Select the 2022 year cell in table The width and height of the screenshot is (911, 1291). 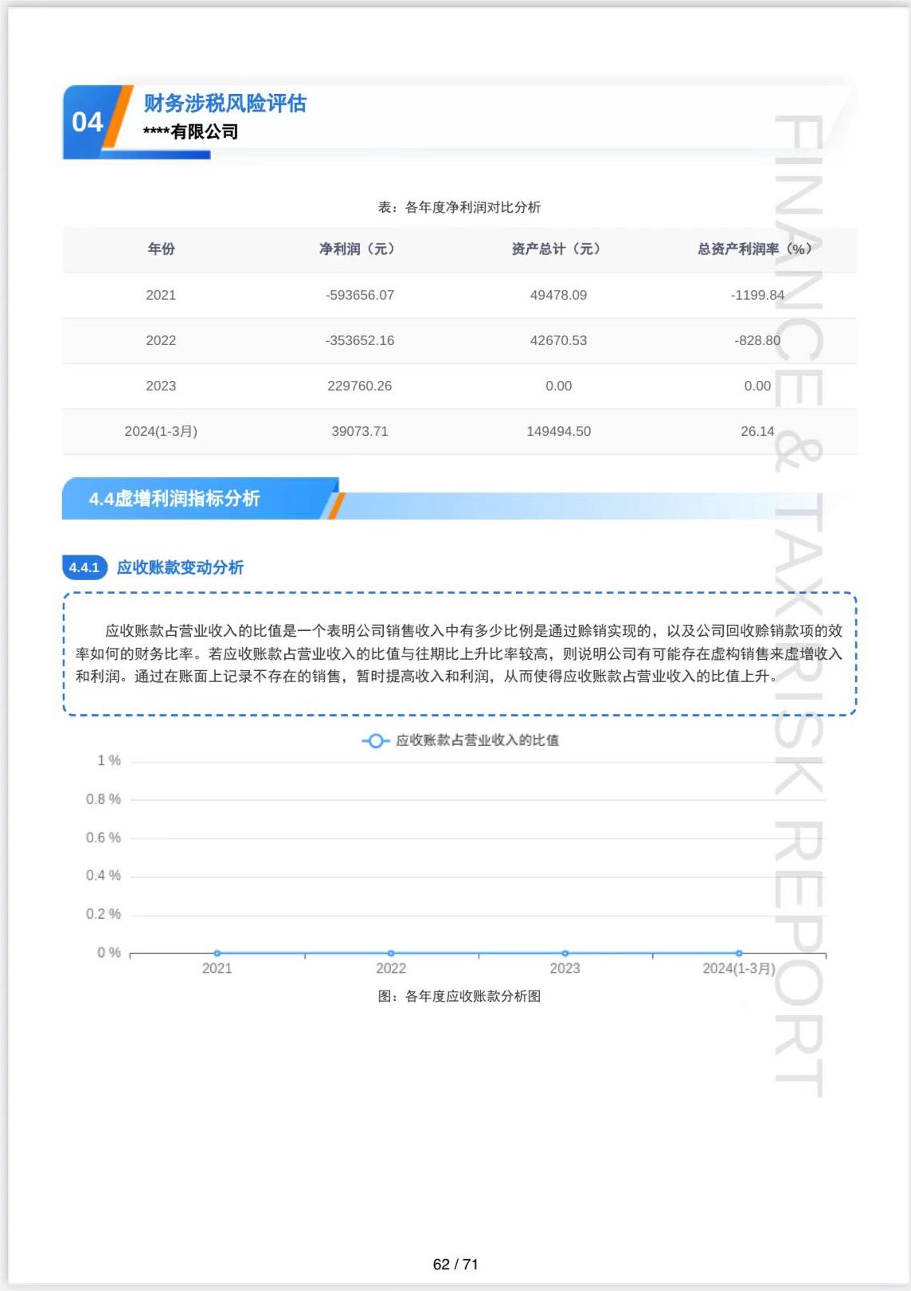[161, 340]
